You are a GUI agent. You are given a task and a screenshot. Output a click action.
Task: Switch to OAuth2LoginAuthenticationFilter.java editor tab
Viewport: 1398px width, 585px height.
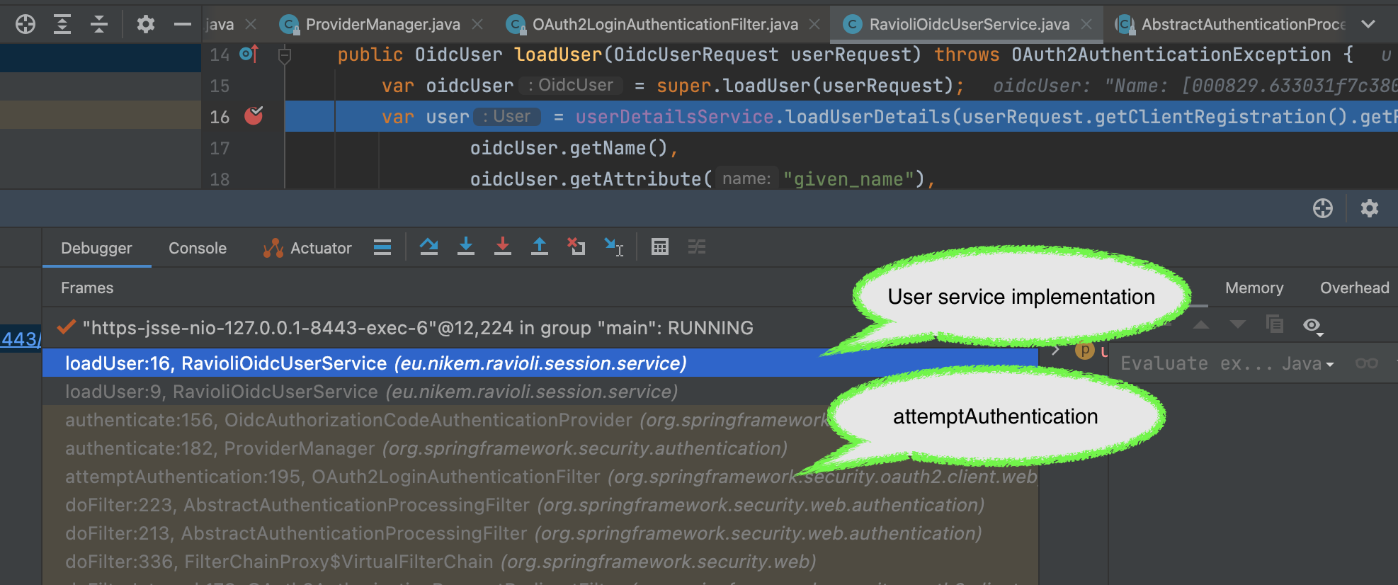tap(664, 24)
